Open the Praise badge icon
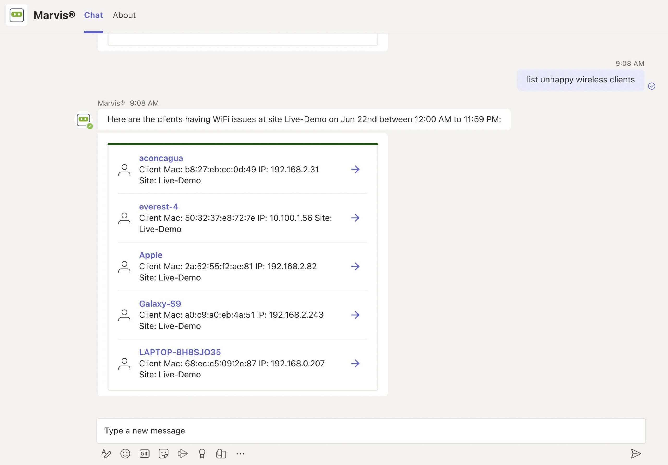Viewport: 668px width, 465px height. [202, 453]
